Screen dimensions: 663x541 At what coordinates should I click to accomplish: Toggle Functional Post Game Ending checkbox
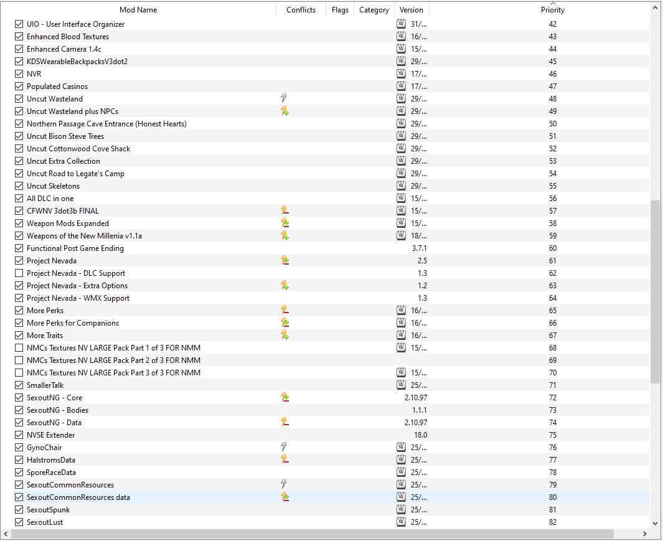(19, 248)
